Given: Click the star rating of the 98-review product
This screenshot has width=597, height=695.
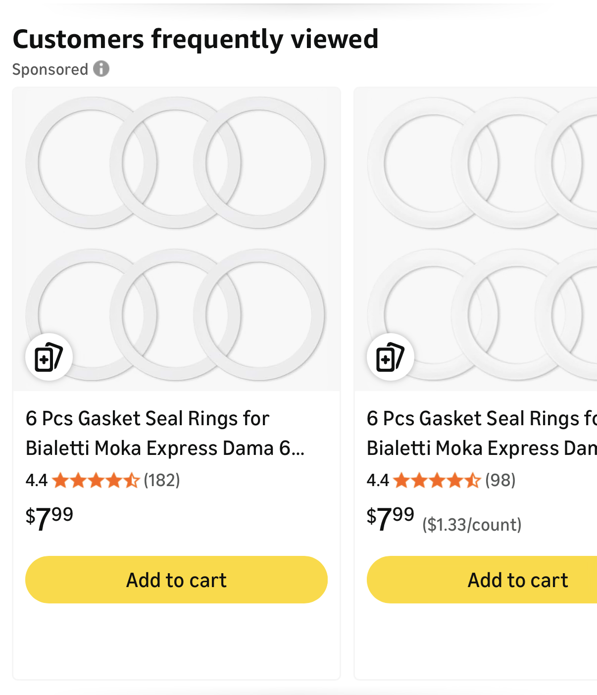Looking at the screenshot, I should (x=437, y=480).
